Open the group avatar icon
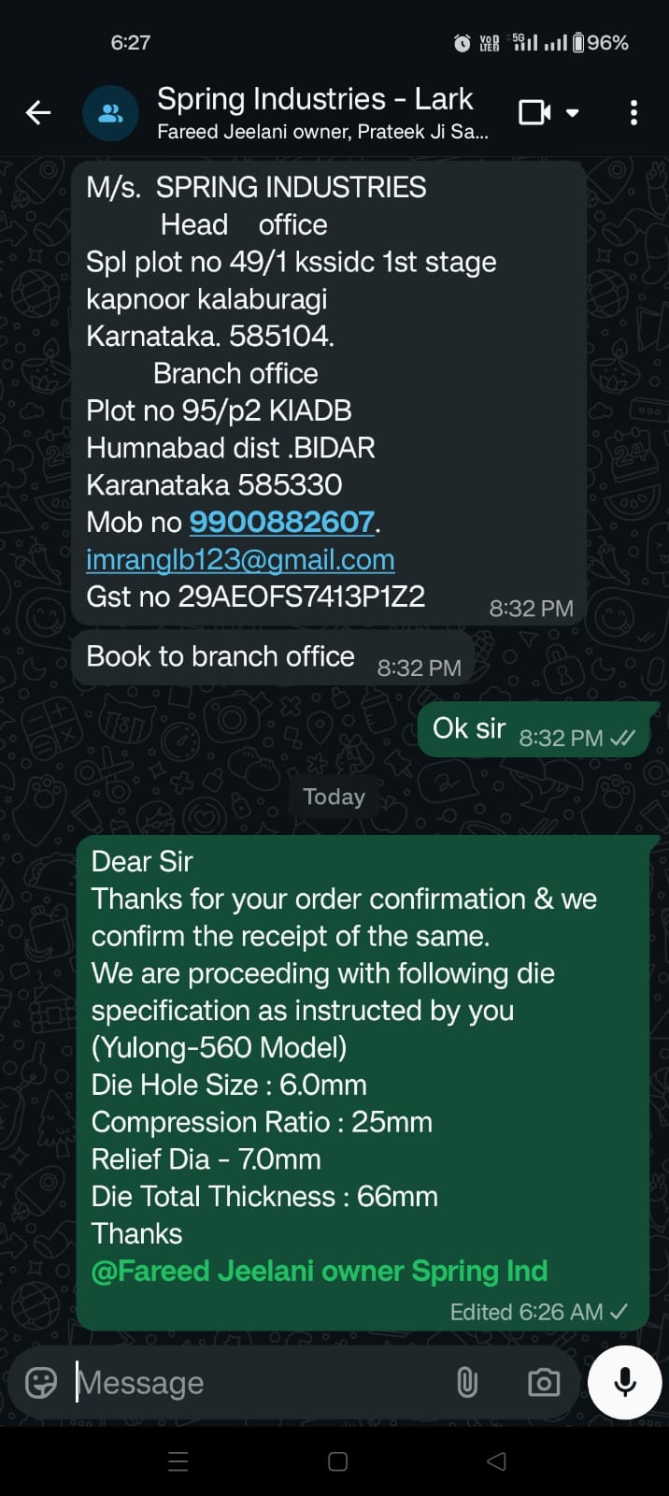This screenshot has height=1496, width=669. point(110,113)
